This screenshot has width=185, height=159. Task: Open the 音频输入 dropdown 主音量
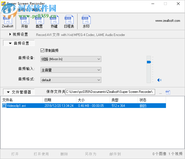(71, 70)
